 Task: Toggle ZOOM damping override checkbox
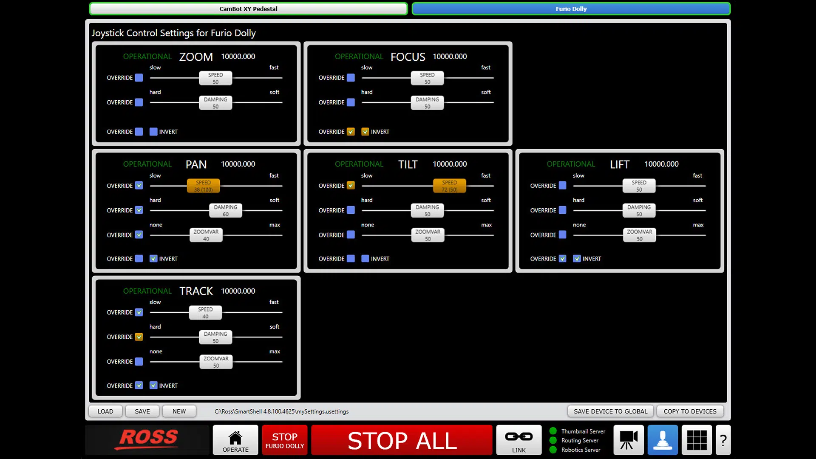(139, 102)
